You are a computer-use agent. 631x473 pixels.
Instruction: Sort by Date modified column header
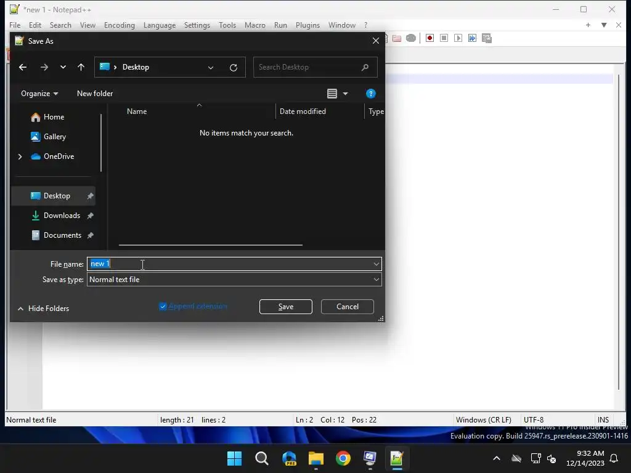pyautogui.click(x=303, y=112)
